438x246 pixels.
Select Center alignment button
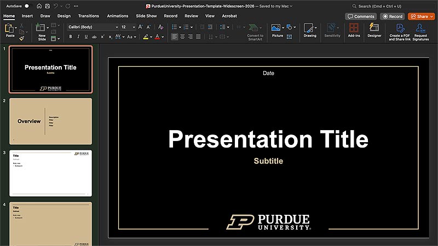(x=182, y=37)
